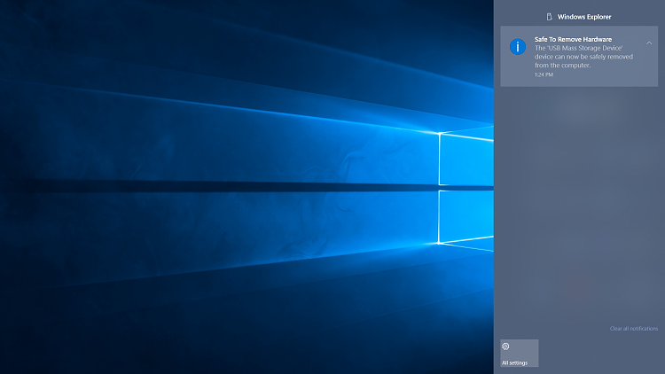This screenshot has width=665, height=374.
Task: Select the Safe To Remove Hardware title
Action: 573,39
